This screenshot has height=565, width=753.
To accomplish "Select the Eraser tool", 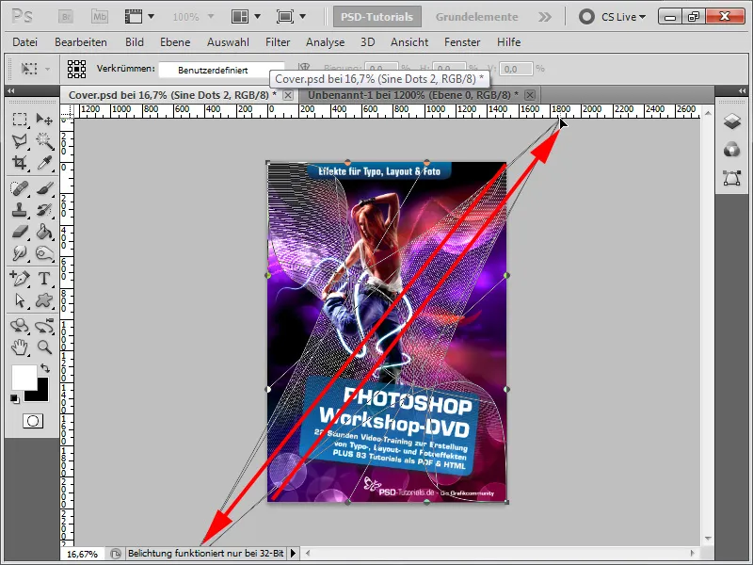I will tap(19, 232).
